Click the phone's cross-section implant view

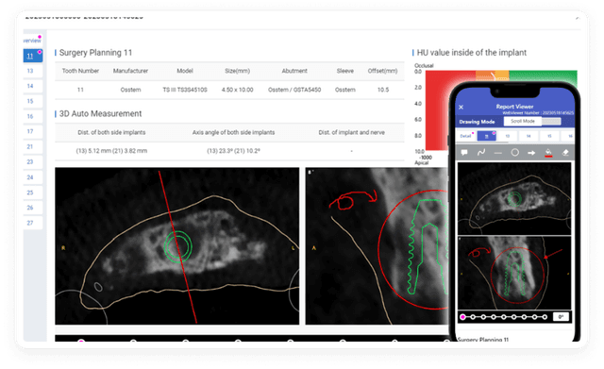click(x=514, y=273)
